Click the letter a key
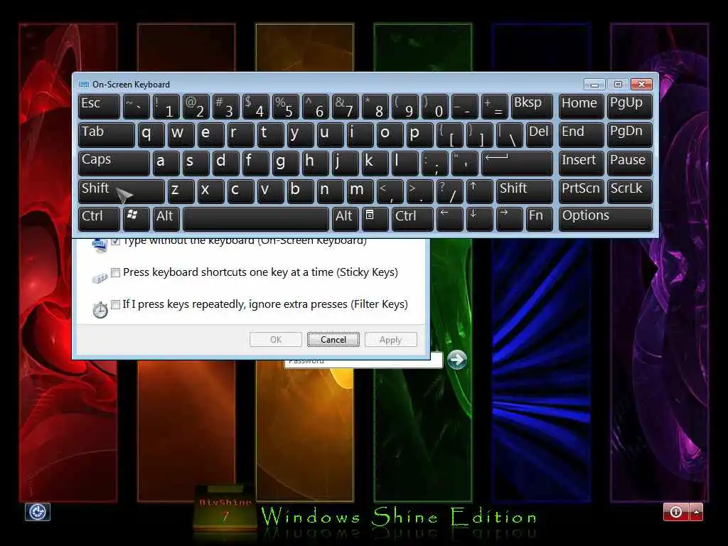Screen dimensions: 728x546 [x=166, y=163]
